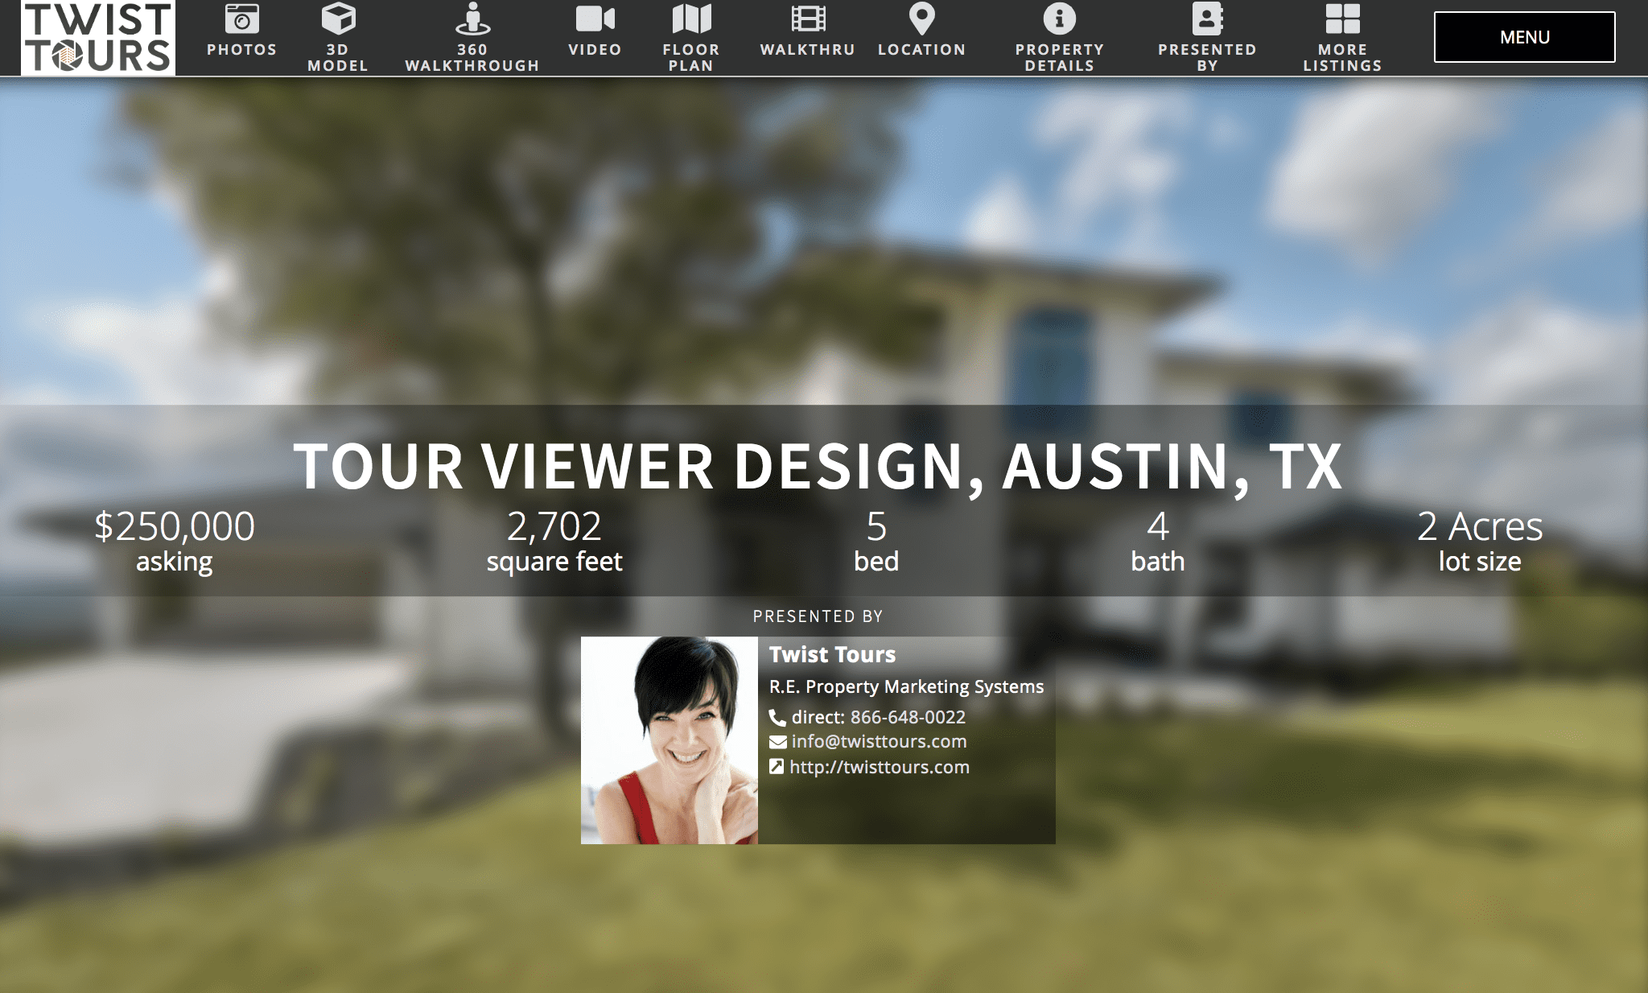Select the 3D MODEL nav label

click(x=338, y=57)
